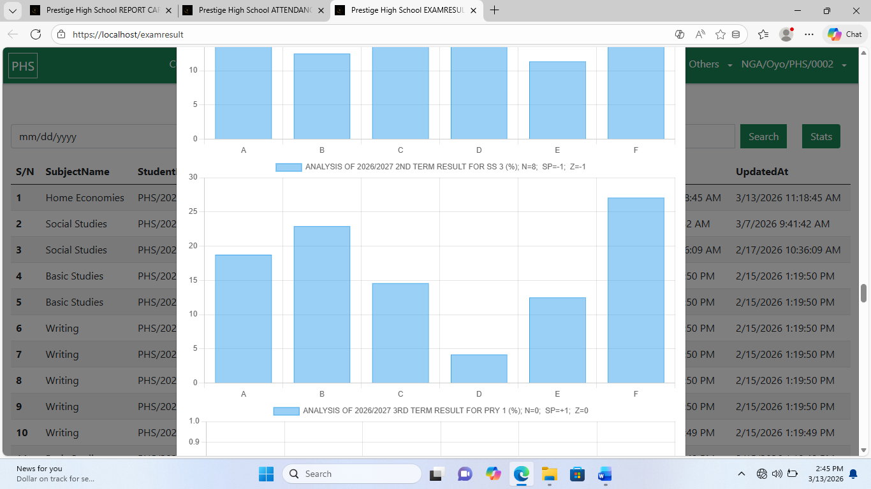Launch File Explorer from taskbar
Screen dimensions: 871x489
coord(549,474)
